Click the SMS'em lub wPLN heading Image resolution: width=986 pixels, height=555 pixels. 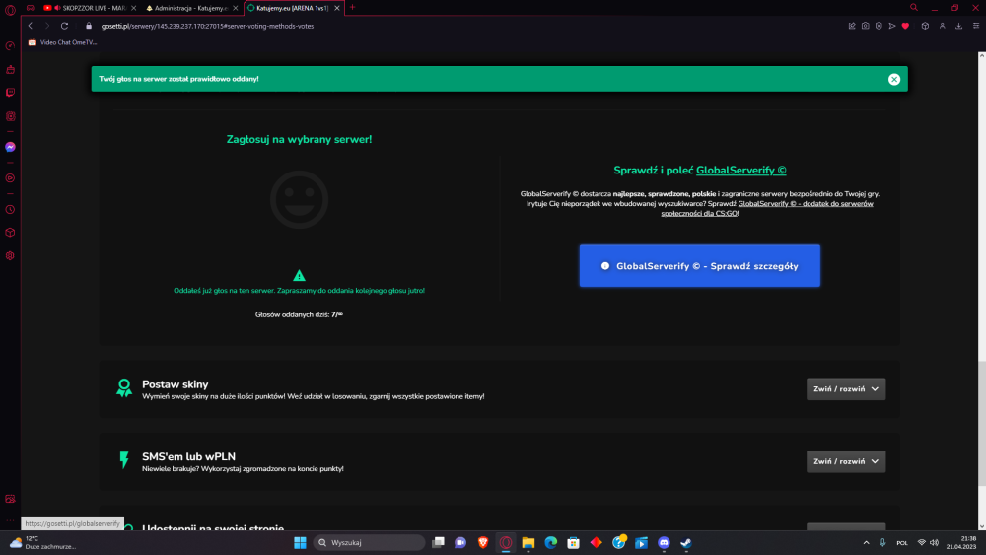click(x=188, y=457)
